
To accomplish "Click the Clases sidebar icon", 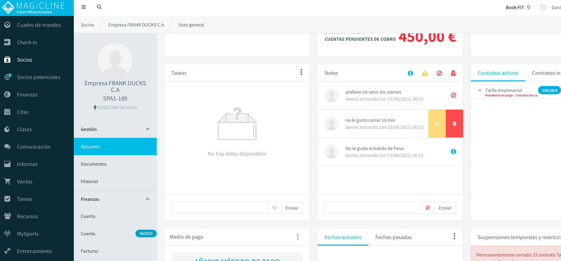I will click(7, 129).
